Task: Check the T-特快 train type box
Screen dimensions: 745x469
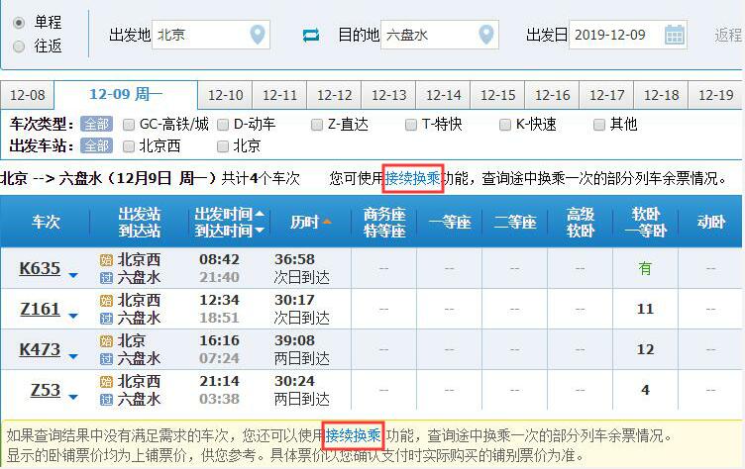Action: point(410,125)
